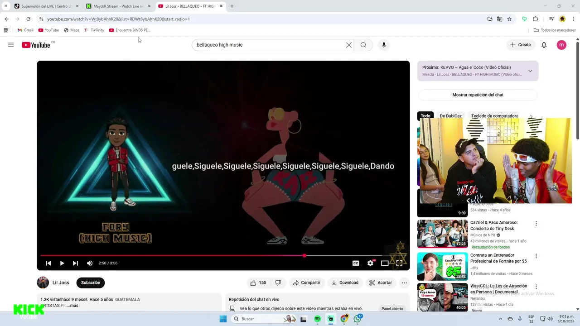Enter fullscreen mode in the player
This screenshot has height=326, width=580.
pos(399,263)
